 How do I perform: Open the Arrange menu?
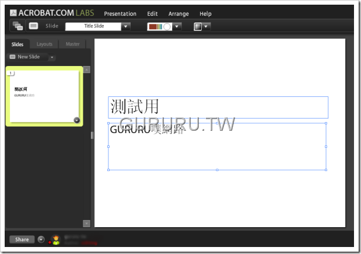coord(178,14)
